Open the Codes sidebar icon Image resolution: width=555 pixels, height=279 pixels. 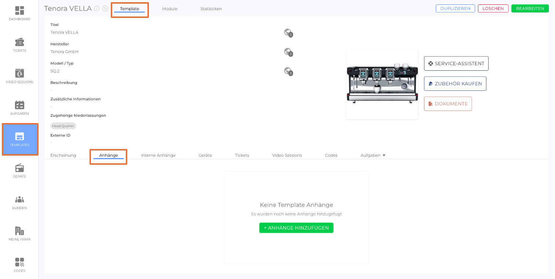pyautogui.click(x=19, y=265)
